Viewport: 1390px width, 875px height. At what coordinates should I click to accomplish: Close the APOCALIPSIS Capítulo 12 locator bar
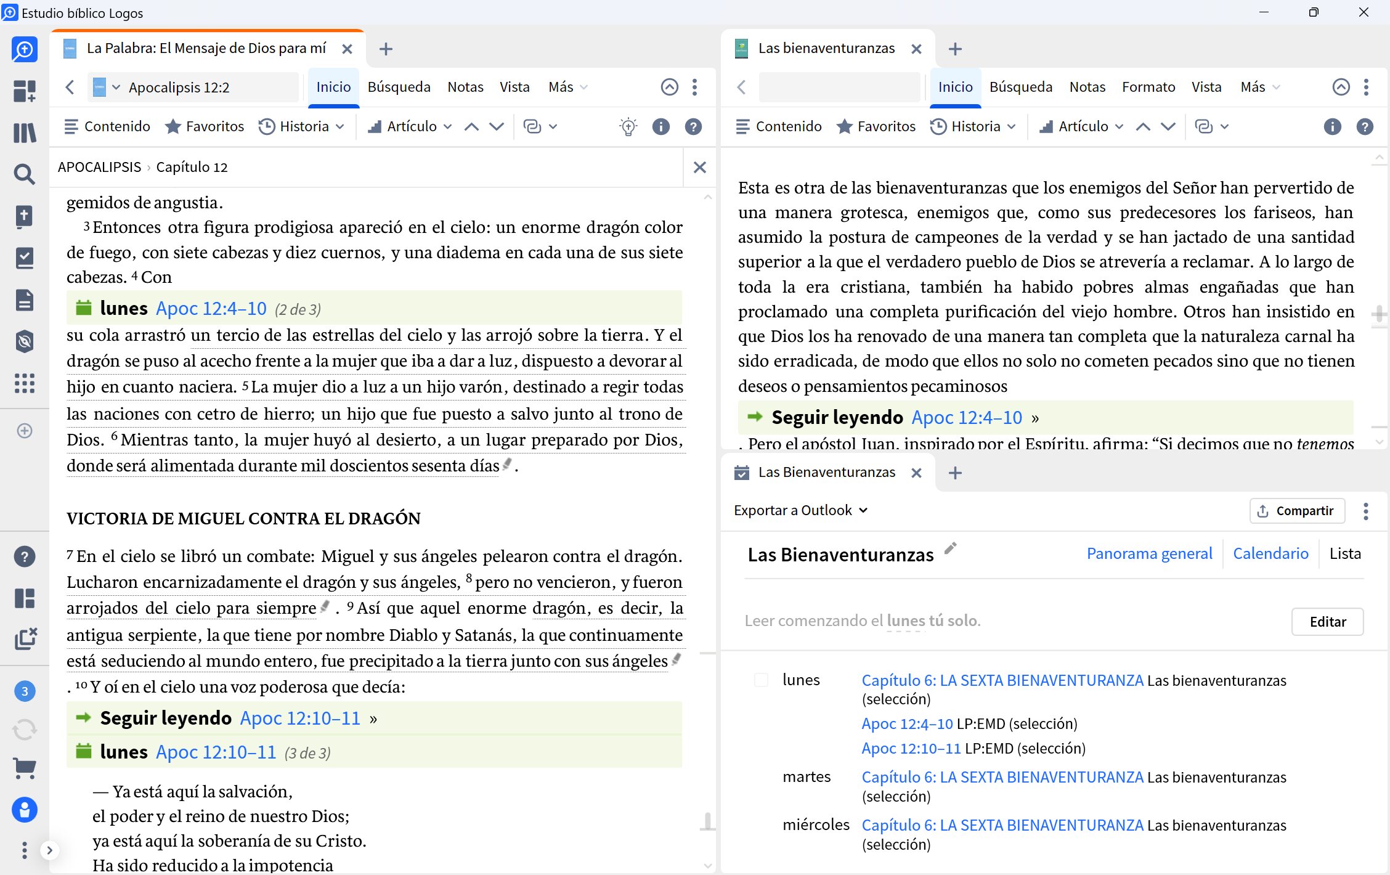coord(699,167)
